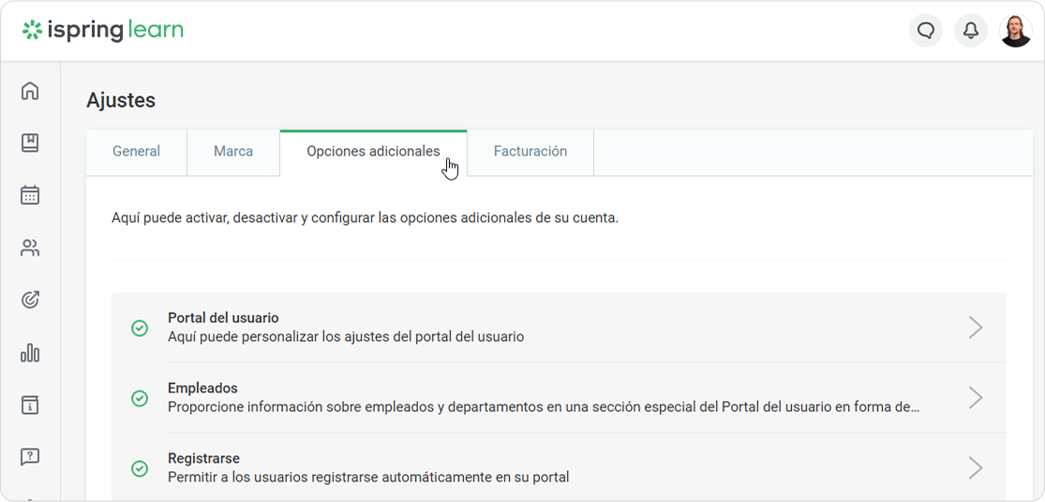Select the Marca tab
This screenshot has height=502, width=1045.
[233, 152]
